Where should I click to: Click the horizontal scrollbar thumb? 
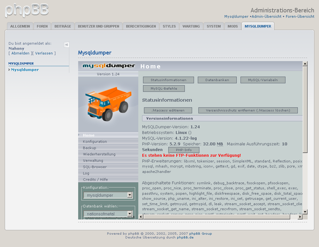click(217, 217)
